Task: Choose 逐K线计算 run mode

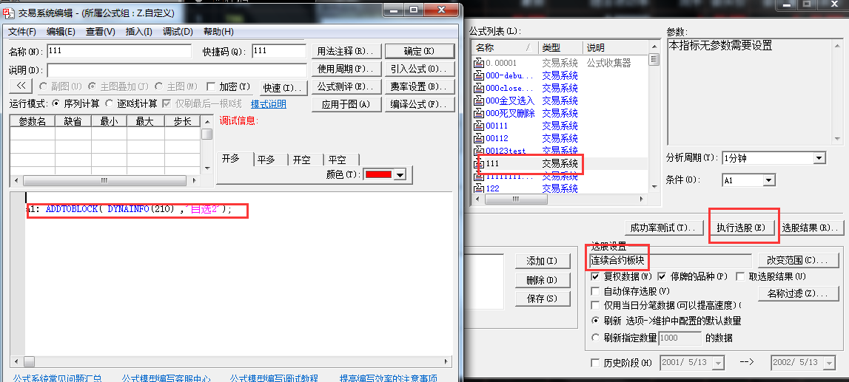Action: click(x=110, y=103)
